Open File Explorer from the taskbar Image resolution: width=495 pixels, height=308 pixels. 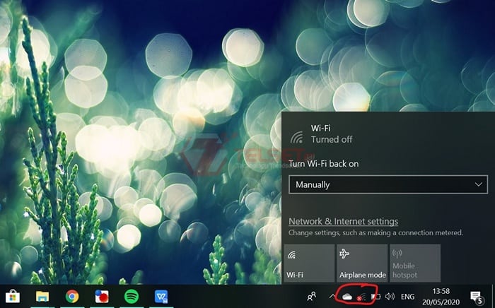click(42, 297)
